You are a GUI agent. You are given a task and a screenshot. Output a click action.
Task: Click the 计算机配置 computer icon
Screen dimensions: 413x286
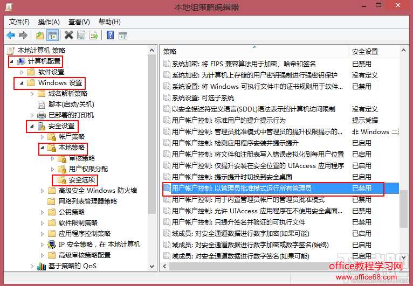[21, 61]
